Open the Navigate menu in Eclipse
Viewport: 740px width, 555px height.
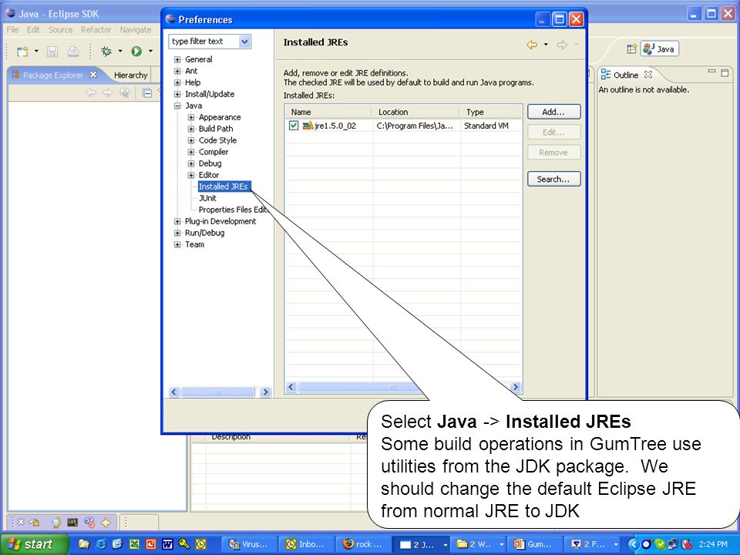(x=136, y=30)
